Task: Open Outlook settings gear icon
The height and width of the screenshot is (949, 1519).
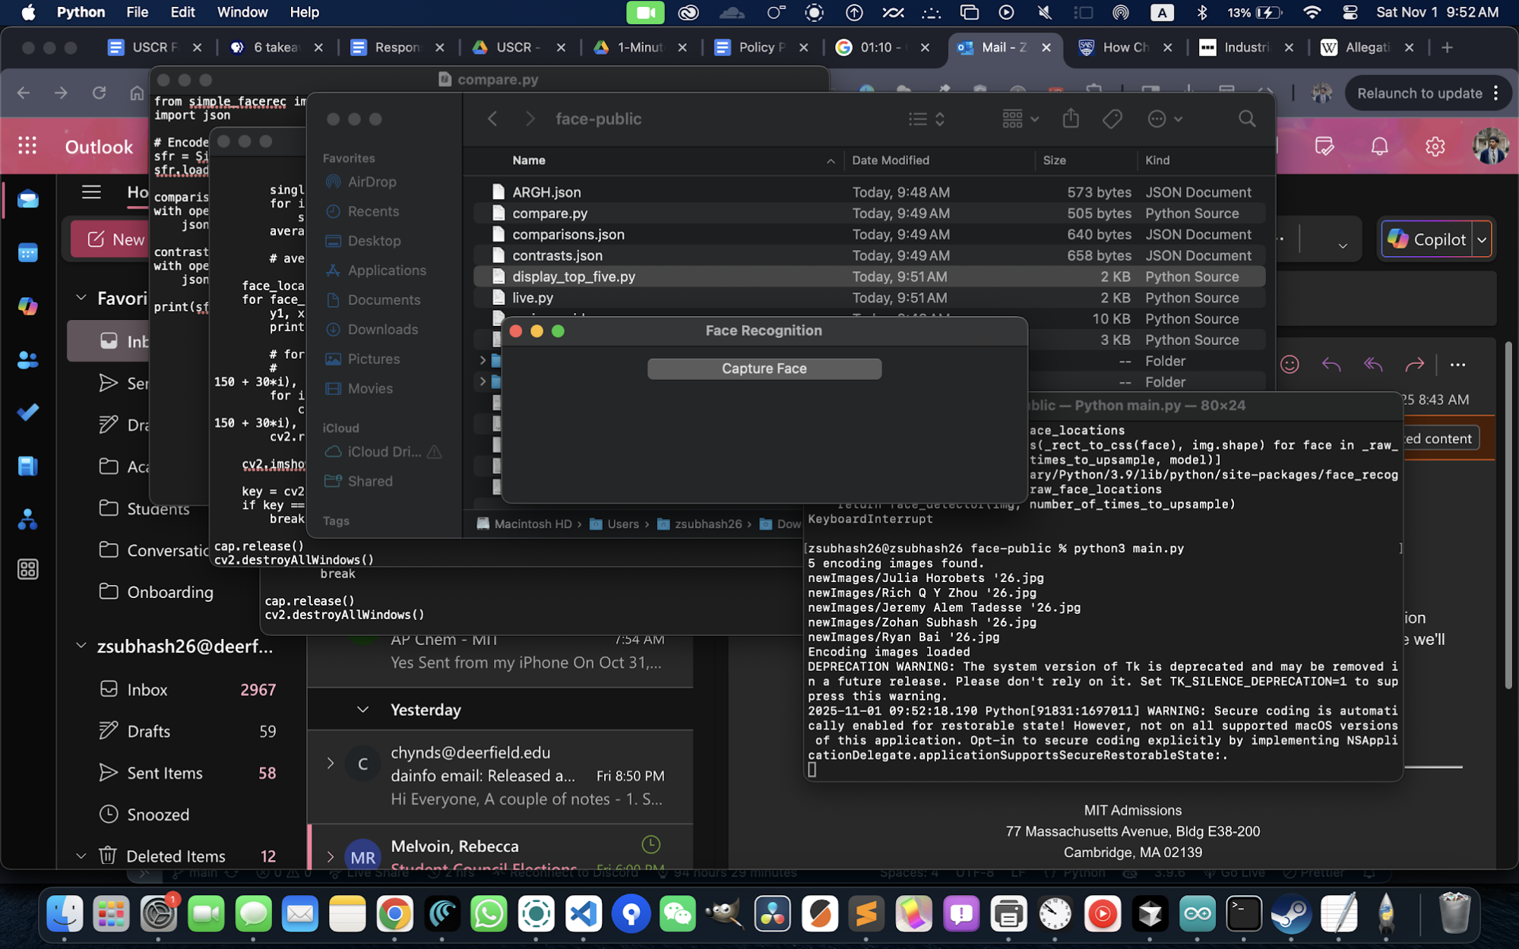Action: click(1435, 146)
